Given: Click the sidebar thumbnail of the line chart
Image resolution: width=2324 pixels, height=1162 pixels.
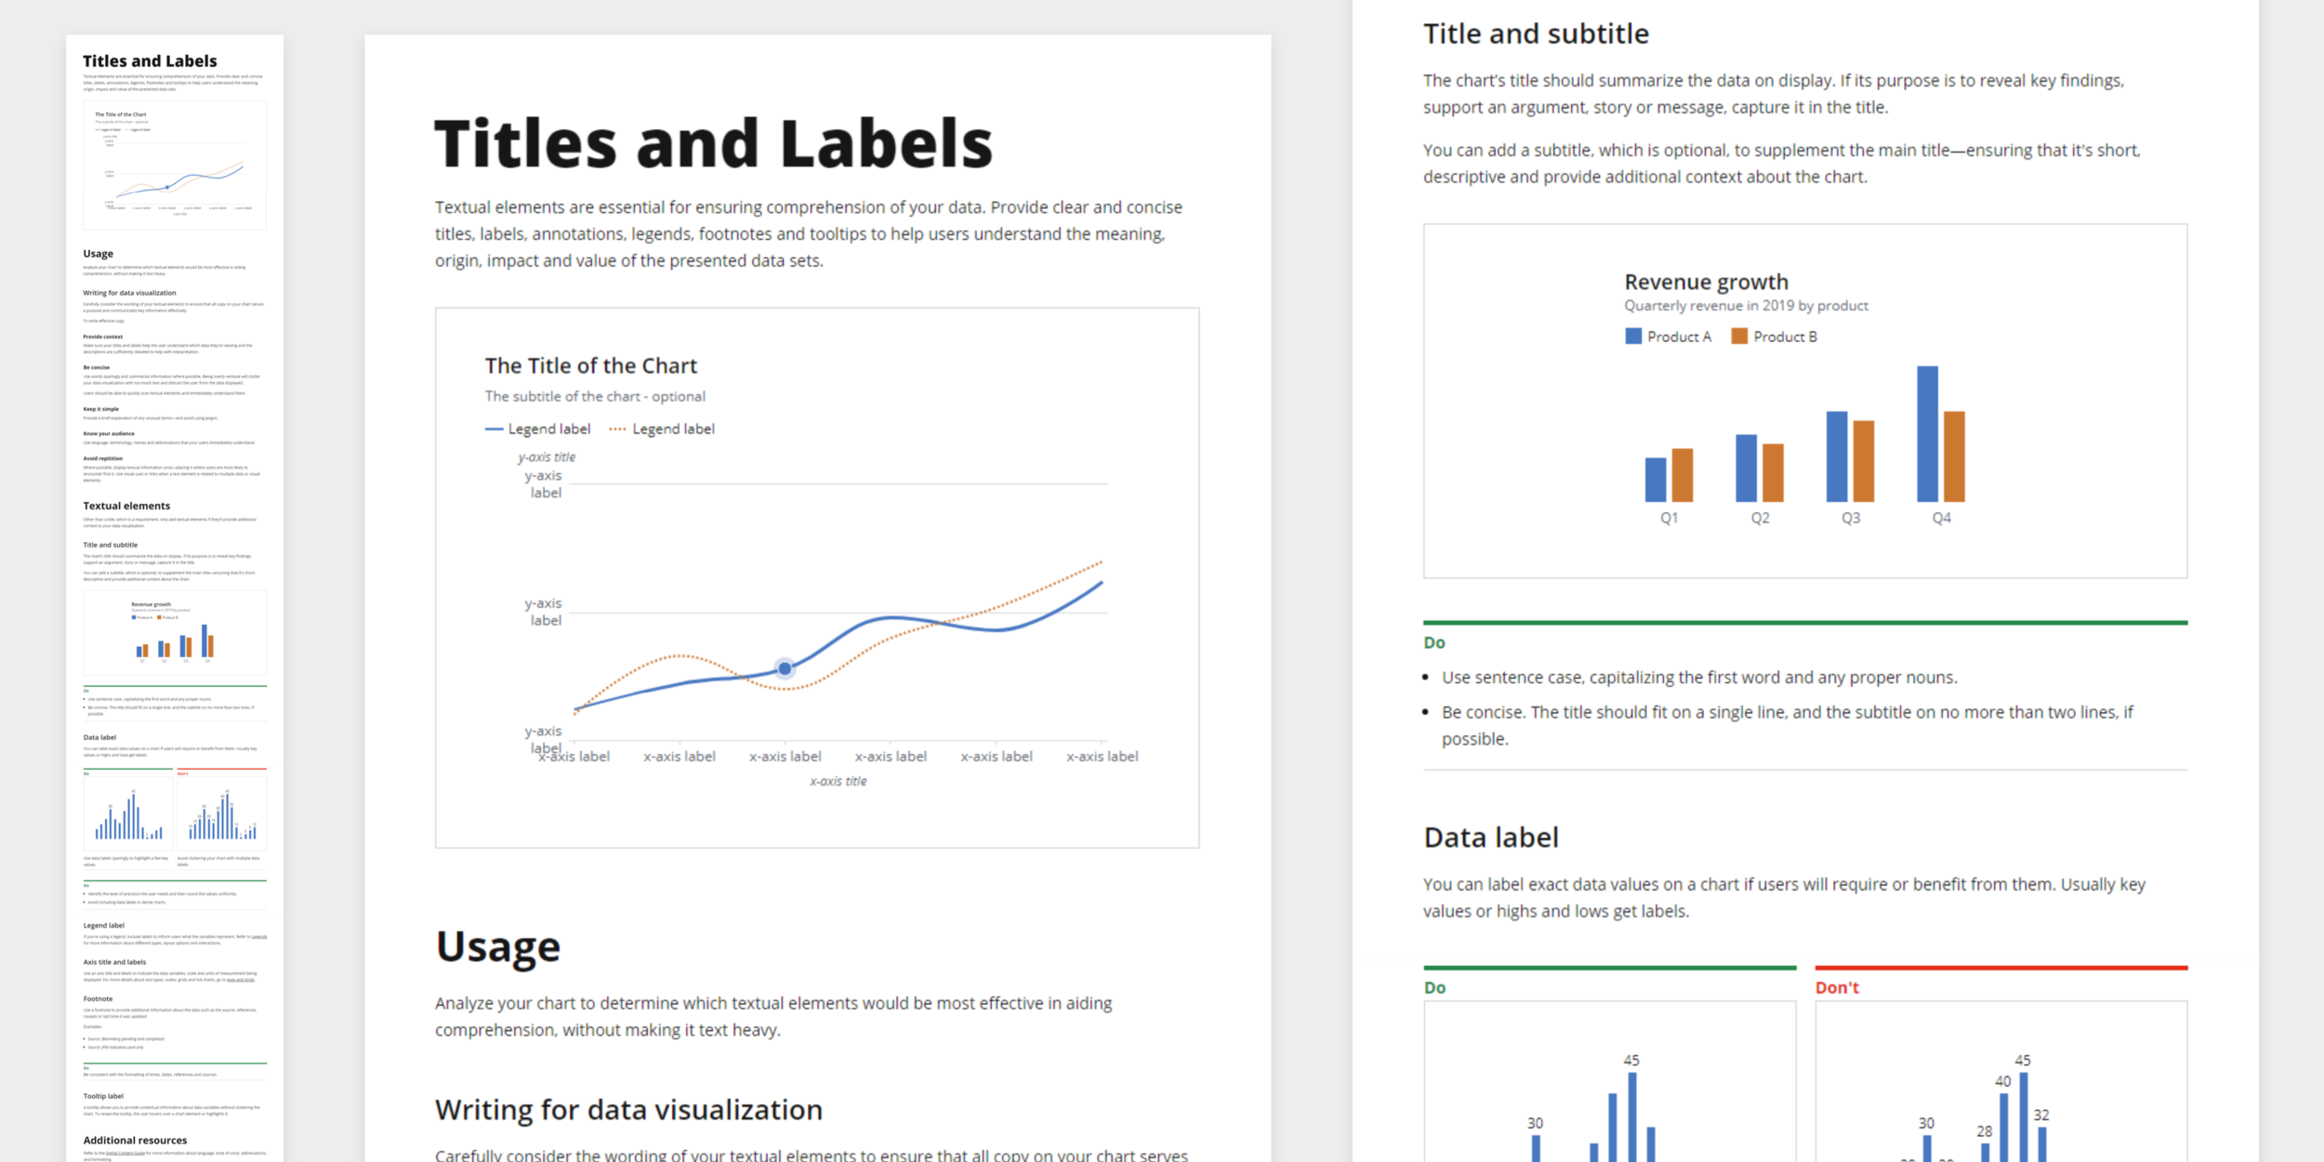Looking at the screenshot, I should pos(175,165).
